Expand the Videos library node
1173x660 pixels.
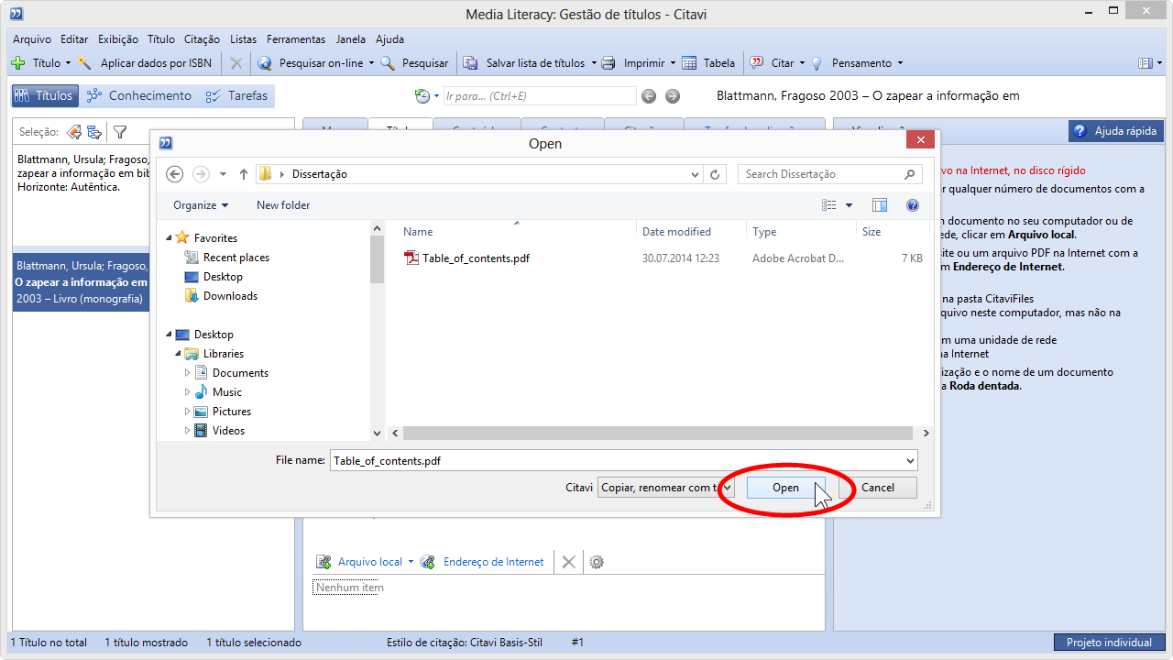(188, 431)
